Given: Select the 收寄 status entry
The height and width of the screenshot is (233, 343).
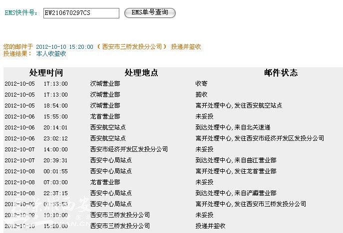Looking at the screenshot, I should coord(201,84).
